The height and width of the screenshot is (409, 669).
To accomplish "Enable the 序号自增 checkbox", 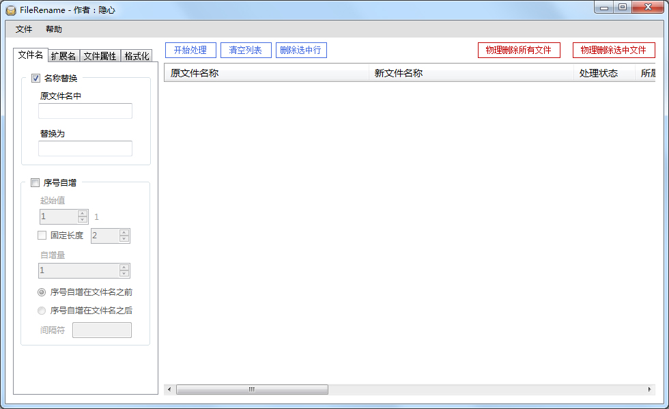I will (x=35, y=183).
